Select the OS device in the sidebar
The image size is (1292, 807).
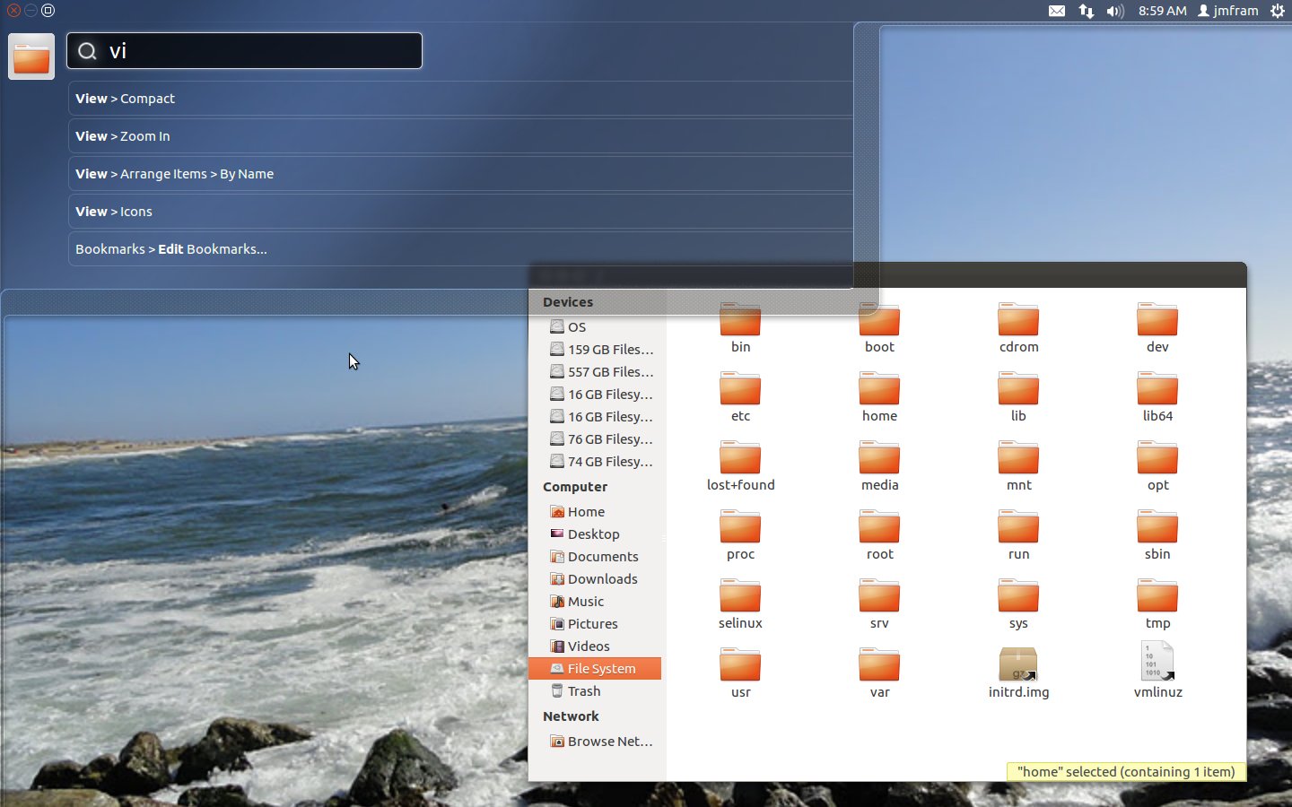575,326
